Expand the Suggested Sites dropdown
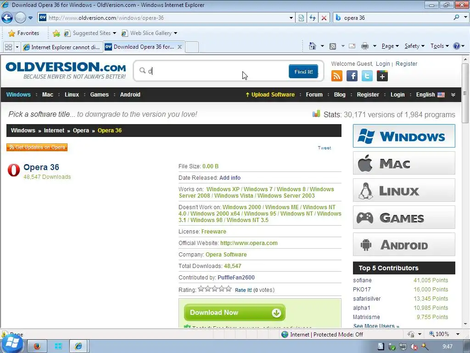This screenshot has width=470, height=353. [114, 33]
